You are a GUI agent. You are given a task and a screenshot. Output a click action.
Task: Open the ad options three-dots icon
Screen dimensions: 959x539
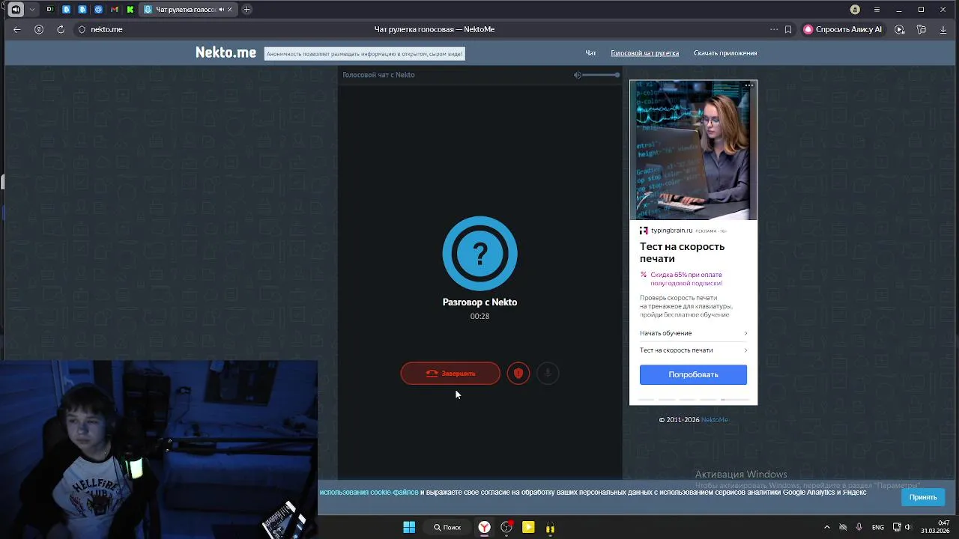[748, 85]
